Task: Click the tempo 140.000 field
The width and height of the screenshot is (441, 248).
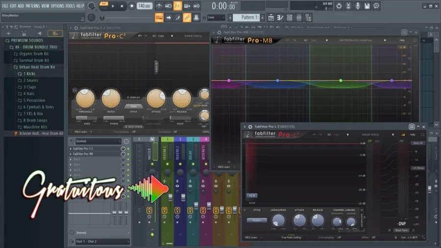Action: 144,6
